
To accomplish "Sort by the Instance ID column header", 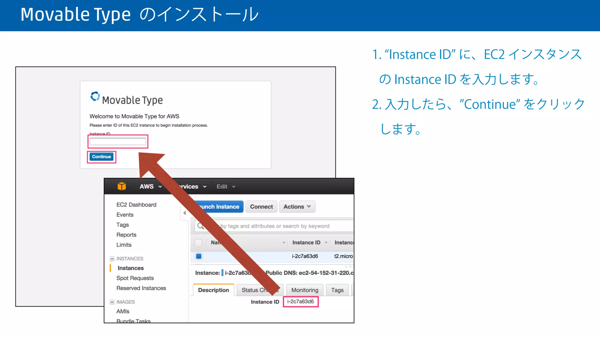I will click(x=306, y=243).
